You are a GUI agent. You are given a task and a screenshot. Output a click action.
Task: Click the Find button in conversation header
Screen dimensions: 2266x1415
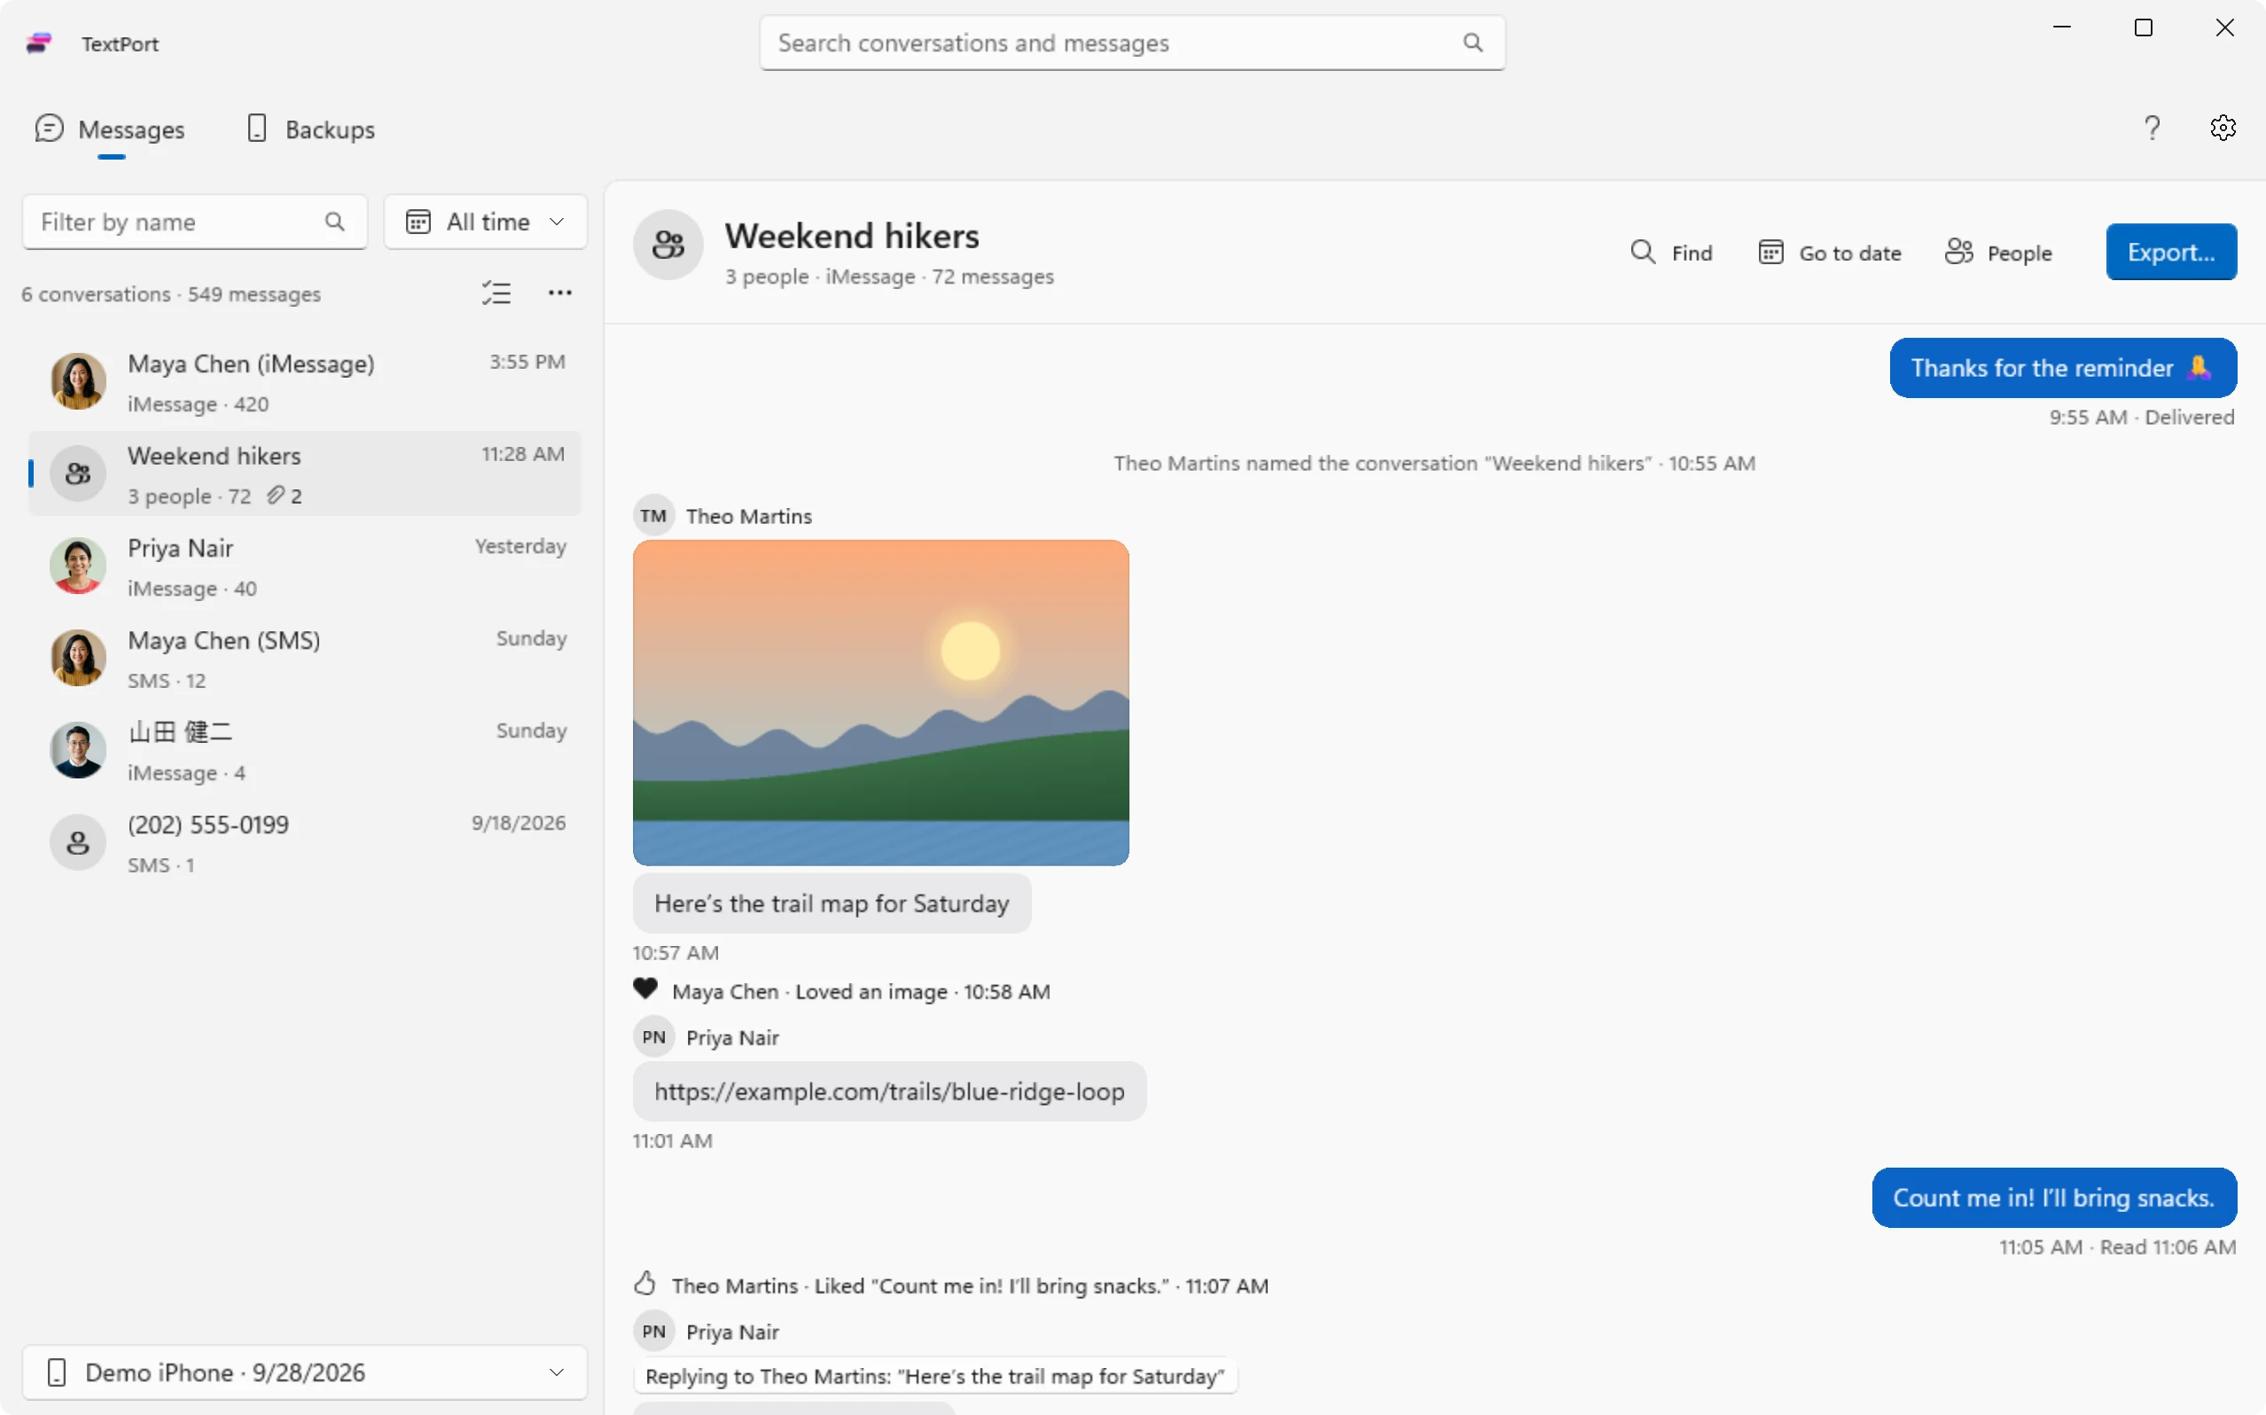(x=1671, y=253)
